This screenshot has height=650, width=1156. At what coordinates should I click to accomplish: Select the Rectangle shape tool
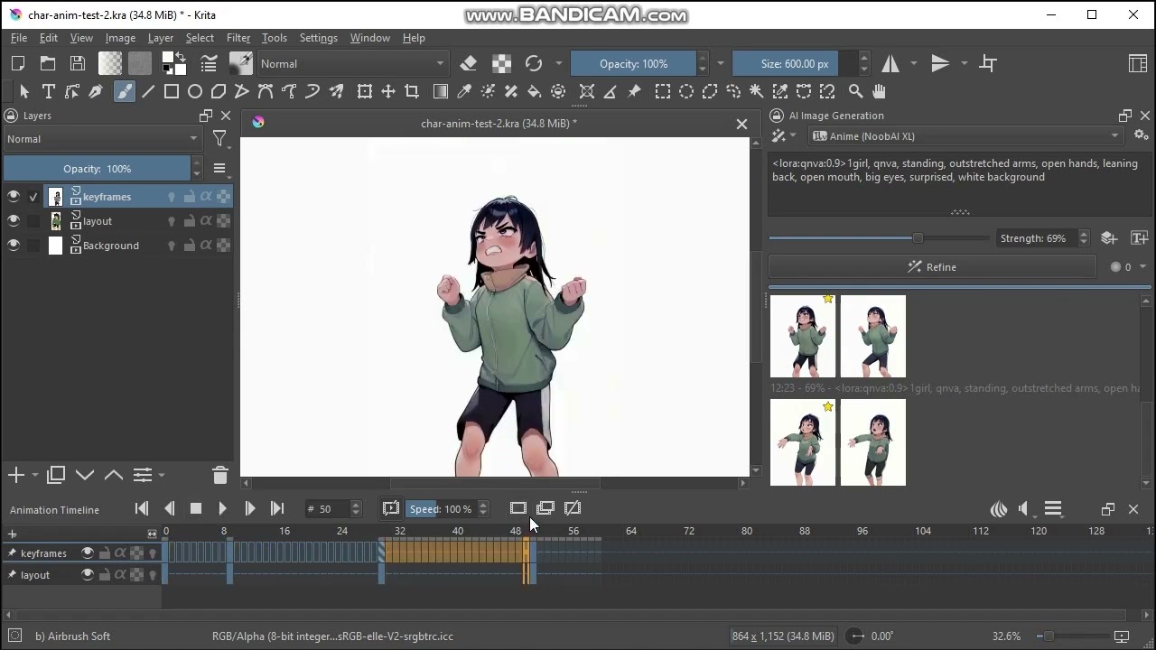(x=172, y=91)
